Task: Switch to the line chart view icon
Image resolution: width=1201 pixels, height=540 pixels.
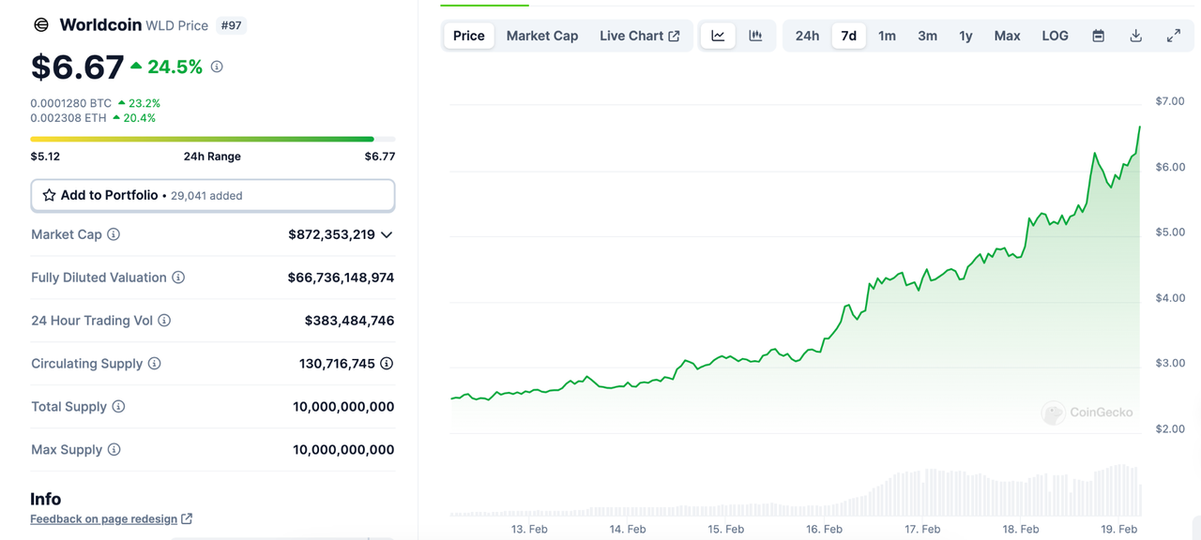Action: coord(718,36)
